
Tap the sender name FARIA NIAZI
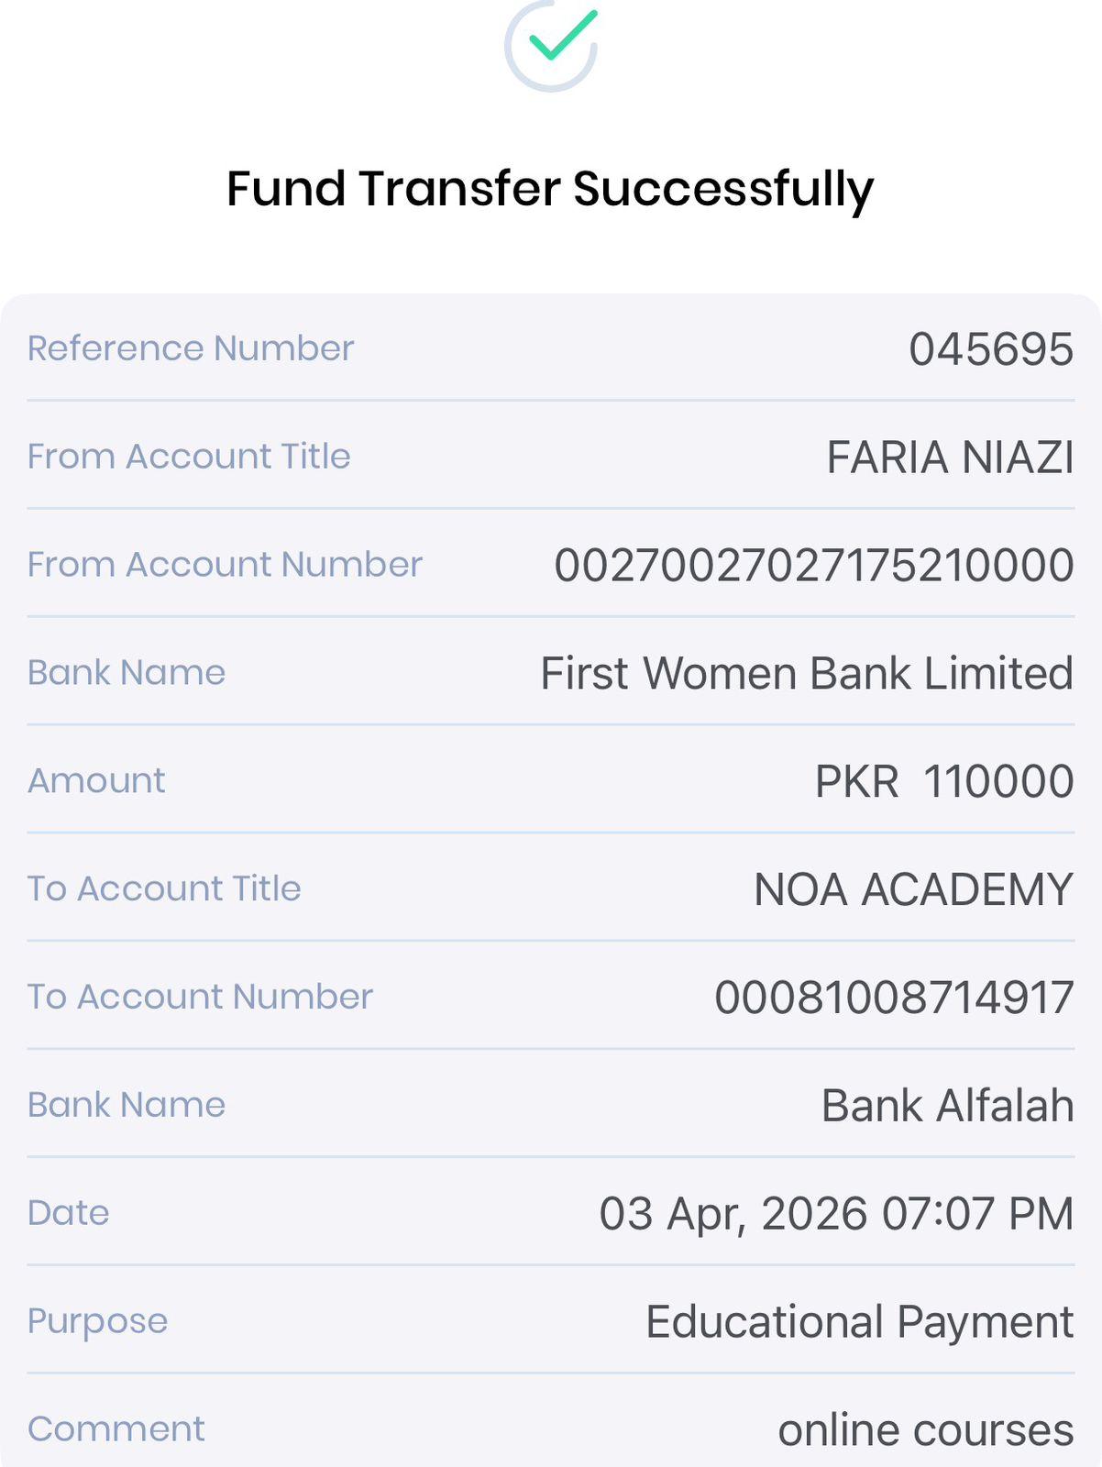click(950, 458)
